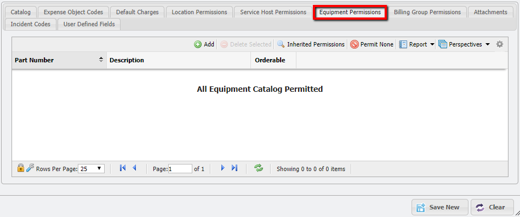Click the padlock icon in footer
The width and height of the screenshot is (520, 217).
[21, 168]
